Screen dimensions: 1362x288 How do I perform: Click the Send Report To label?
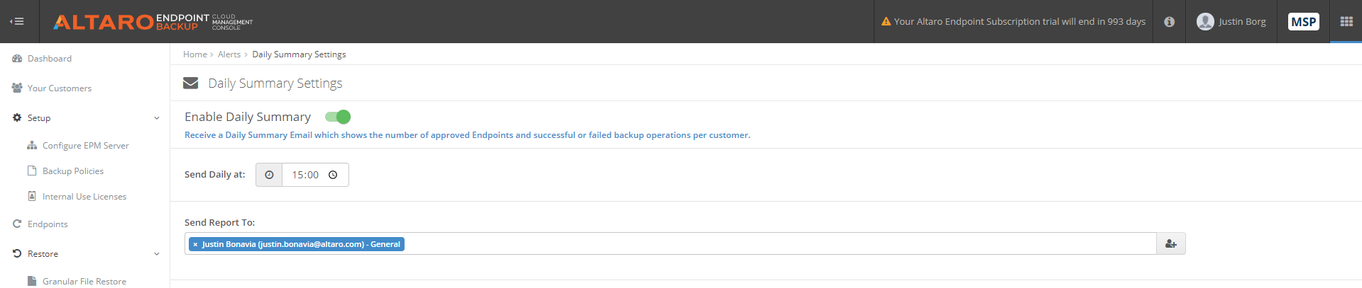pos(220,223)
